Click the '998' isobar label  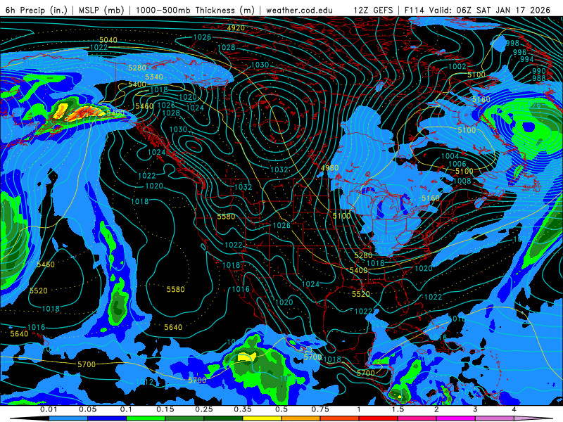pyautogui.click(x=512, y=43)
